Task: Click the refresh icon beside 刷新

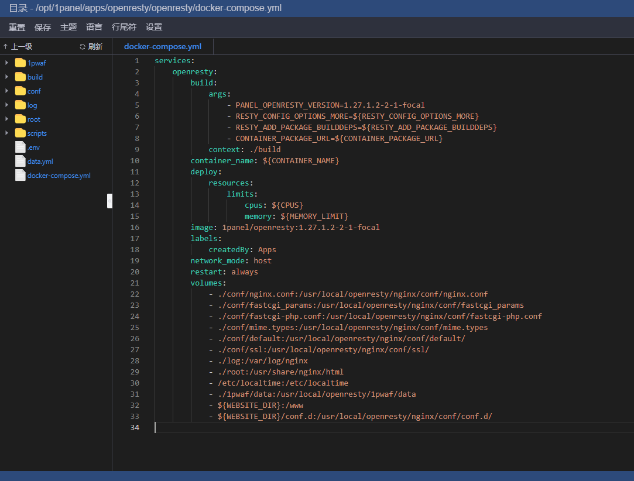Action: [83, 47]
